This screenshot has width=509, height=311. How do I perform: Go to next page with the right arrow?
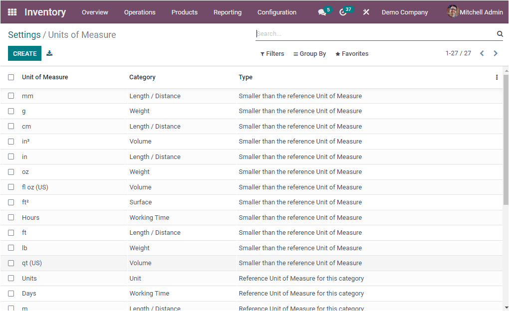coord(496,53)
